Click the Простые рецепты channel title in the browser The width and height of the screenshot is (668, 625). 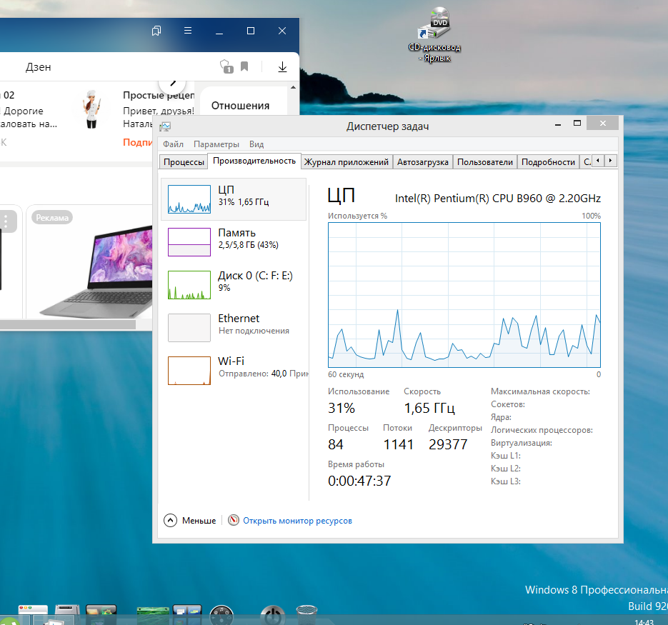[159, 95]
